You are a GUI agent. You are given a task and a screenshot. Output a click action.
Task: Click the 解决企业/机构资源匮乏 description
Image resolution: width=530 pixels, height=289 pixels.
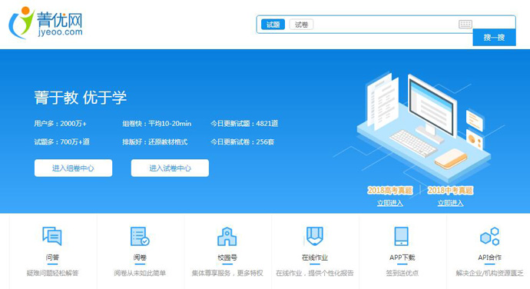[x=489, y=273]
